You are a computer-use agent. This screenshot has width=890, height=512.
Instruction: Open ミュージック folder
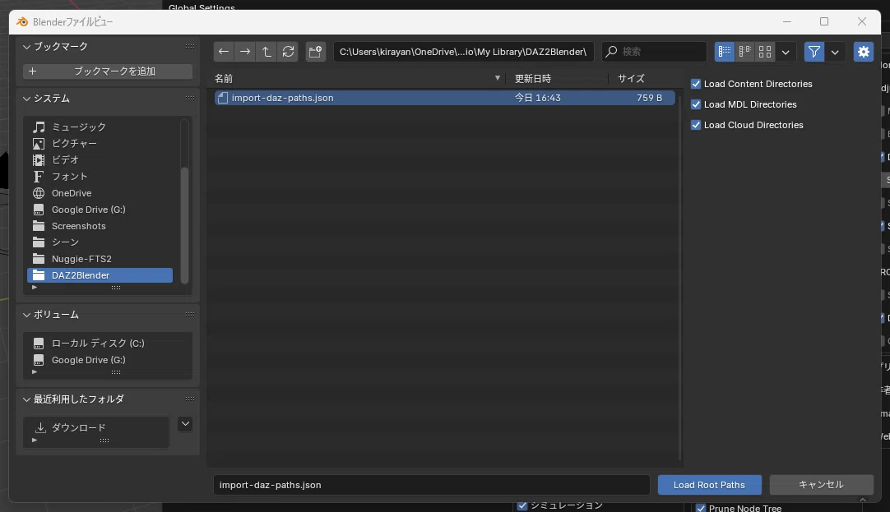point(100,127)
